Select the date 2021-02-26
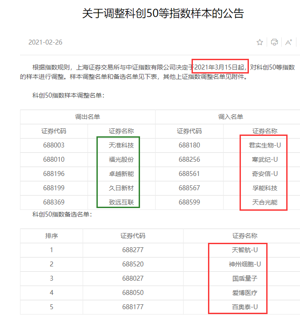The width and height of the screenshot is (300, 327). click(45, 42)
